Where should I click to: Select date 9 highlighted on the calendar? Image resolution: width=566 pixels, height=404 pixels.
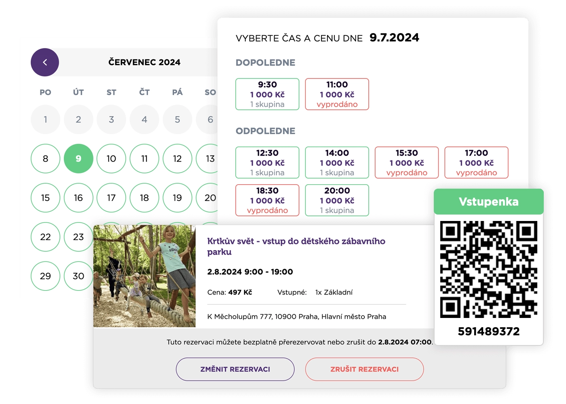point(78,159)
